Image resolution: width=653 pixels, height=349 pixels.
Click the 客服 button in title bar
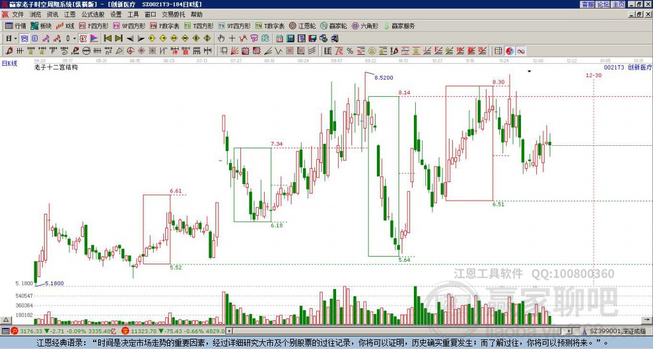[587, 4]
